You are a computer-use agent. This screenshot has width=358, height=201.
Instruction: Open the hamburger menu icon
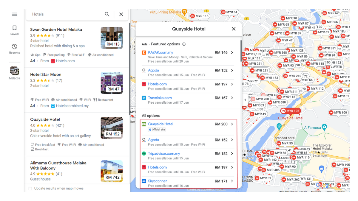14,14
